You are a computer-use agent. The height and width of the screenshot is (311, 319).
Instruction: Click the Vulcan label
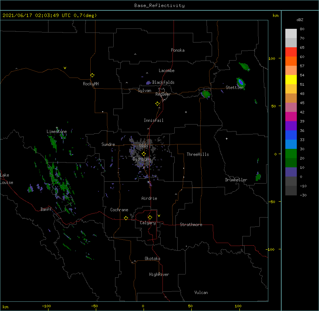(x=201, y=293)
